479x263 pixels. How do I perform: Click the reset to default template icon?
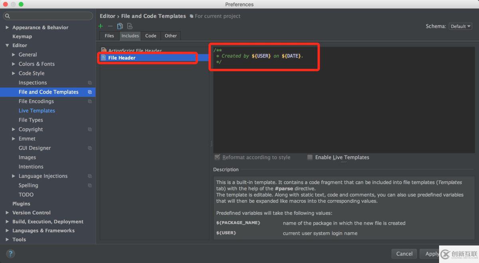point(130,26)
